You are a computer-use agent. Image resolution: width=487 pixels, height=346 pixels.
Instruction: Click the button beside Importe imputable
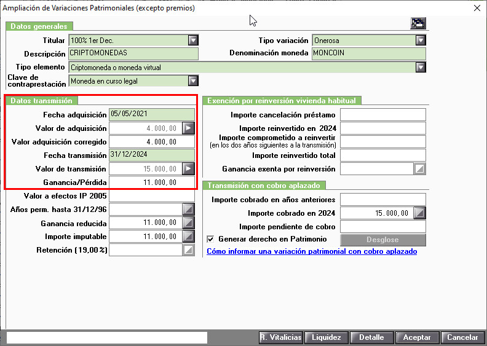(189, 237)
